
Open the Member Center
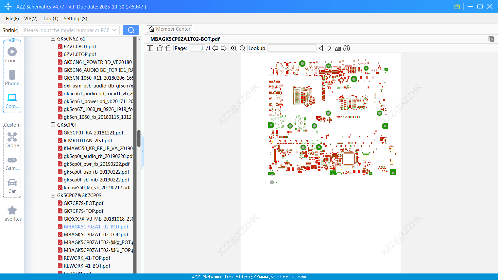point(169,29)
